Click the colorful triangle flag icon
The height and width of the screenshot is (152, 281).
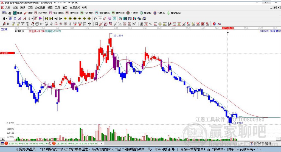[41, 19]
